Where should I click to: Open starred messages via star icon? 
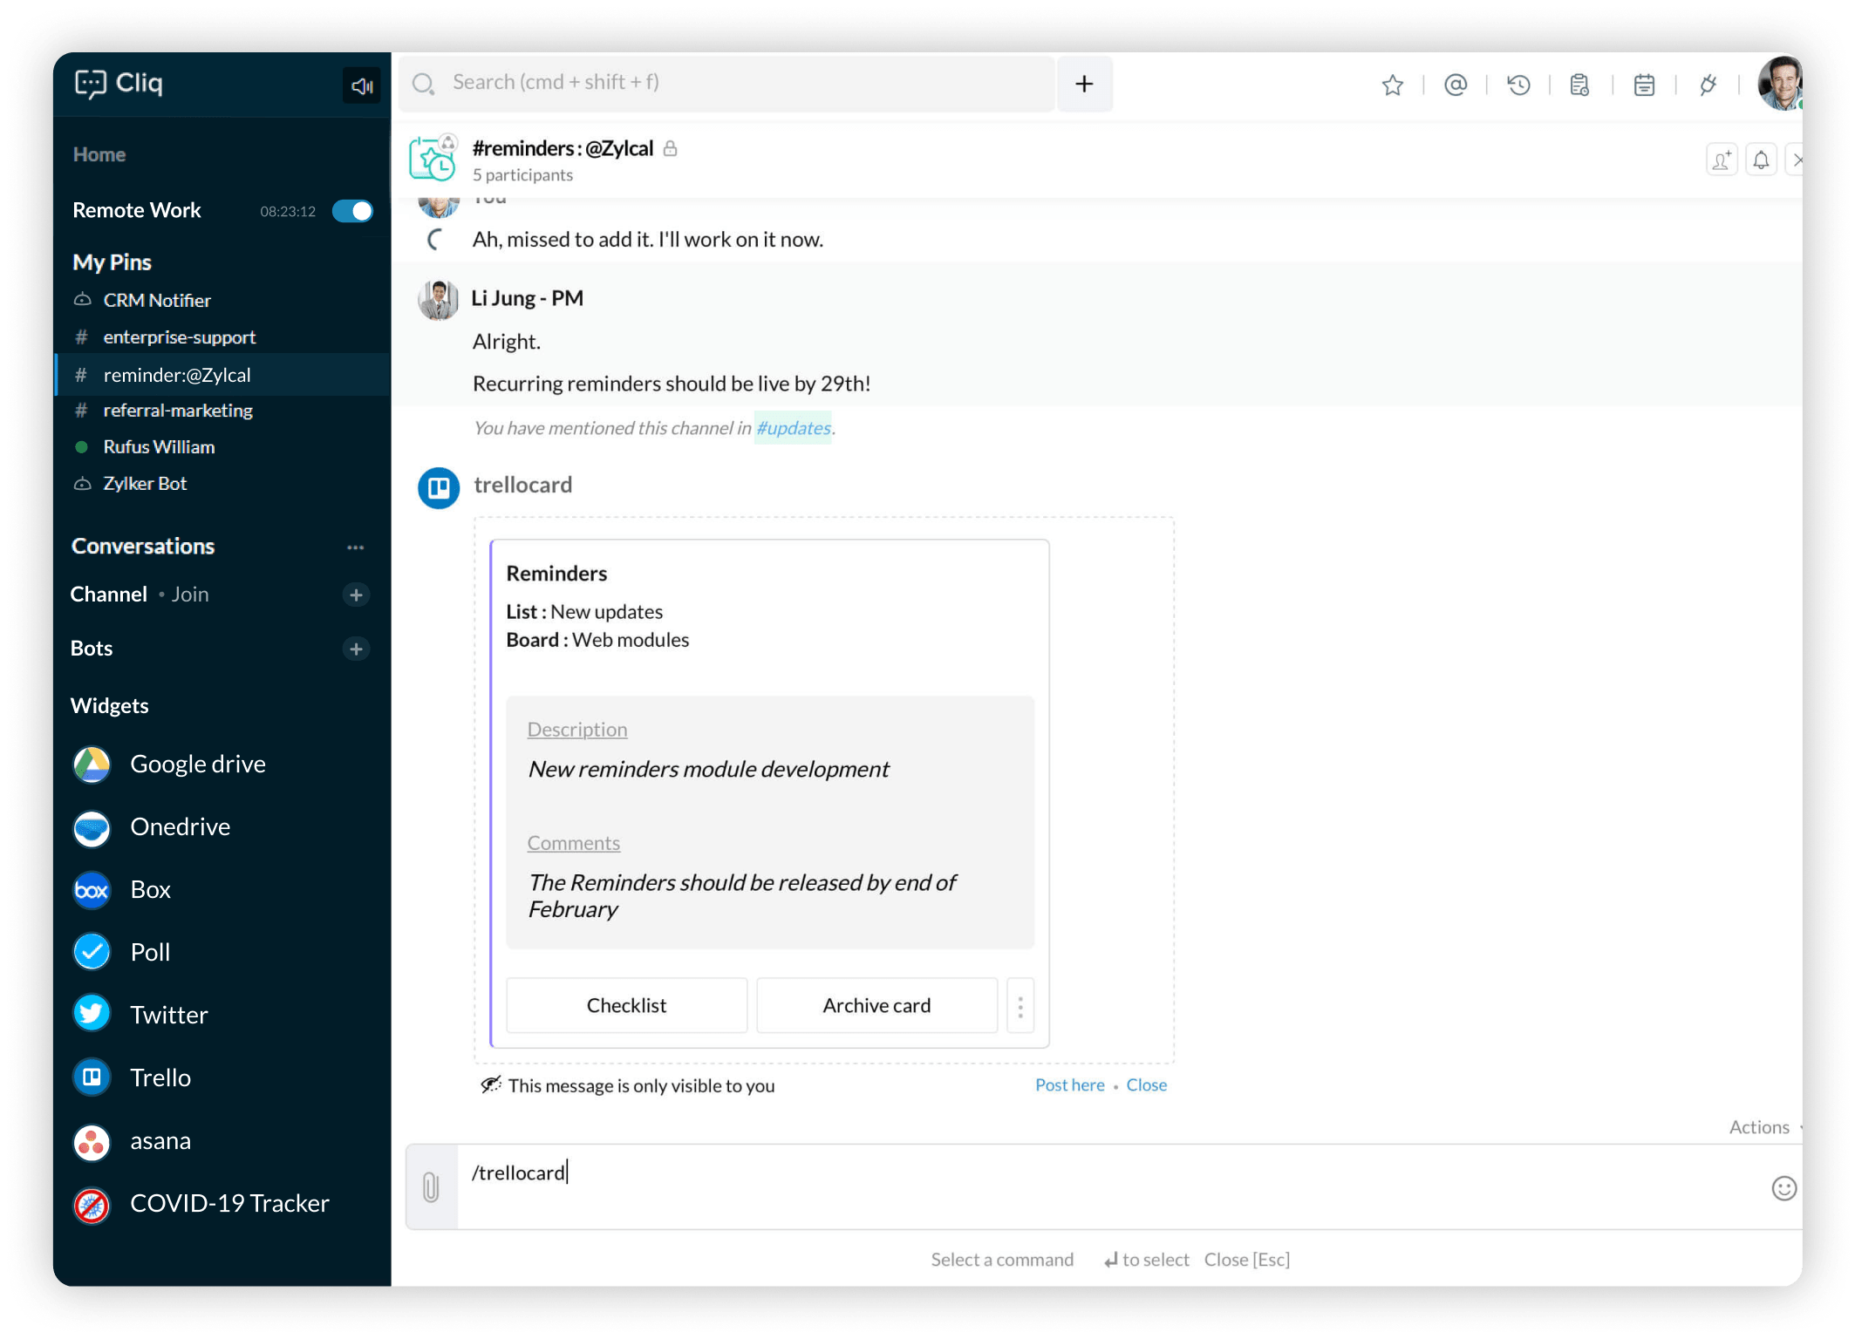1393,85
